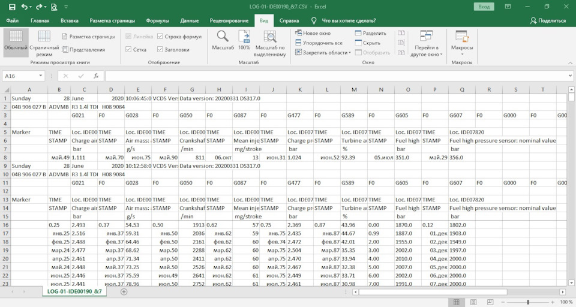Toggle the Formula Bar (Строка формул) checkbox

click(160, 36)
